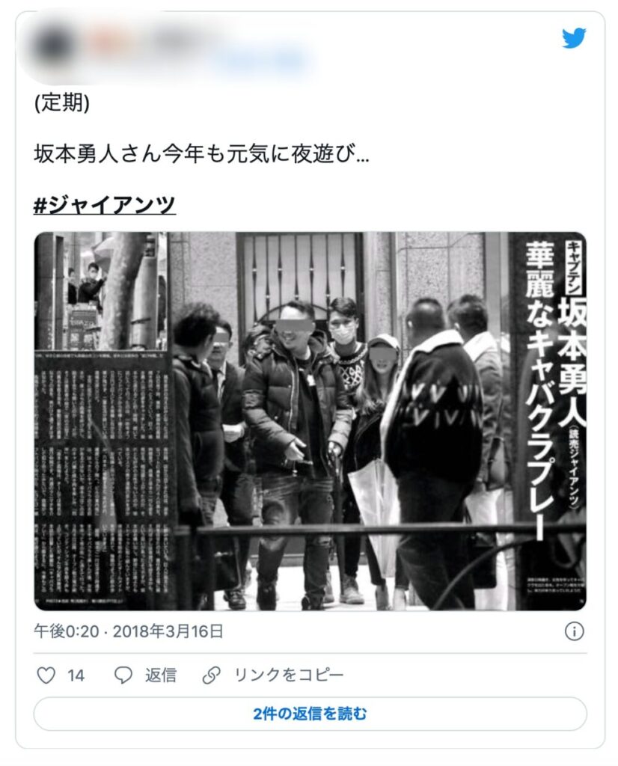This screenshot has width=618, height=766.
Task: Like the tweet with the heart icon
Action: (x=46, y=675)
